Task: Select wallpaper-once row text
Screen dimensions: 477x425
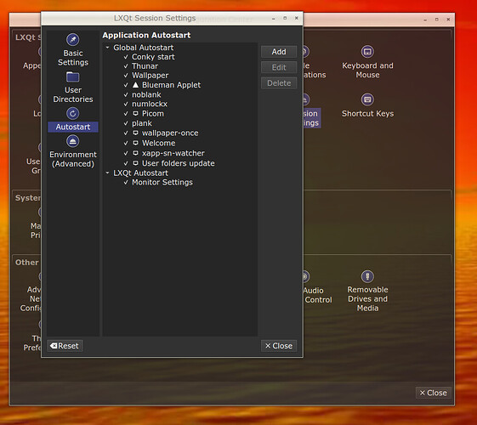Action: (170, 133)
